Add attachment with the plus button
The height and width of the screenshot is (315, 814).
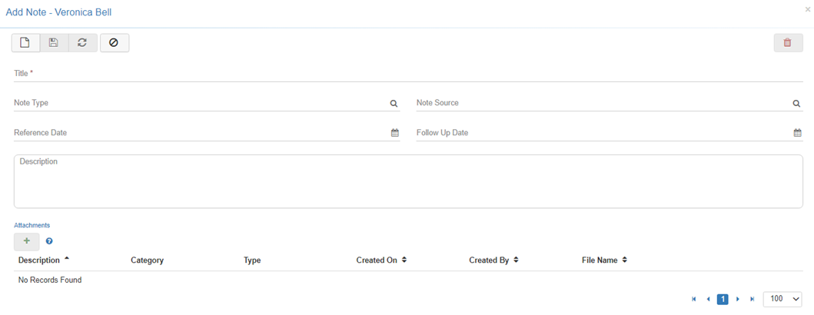[x=27, y=241]
